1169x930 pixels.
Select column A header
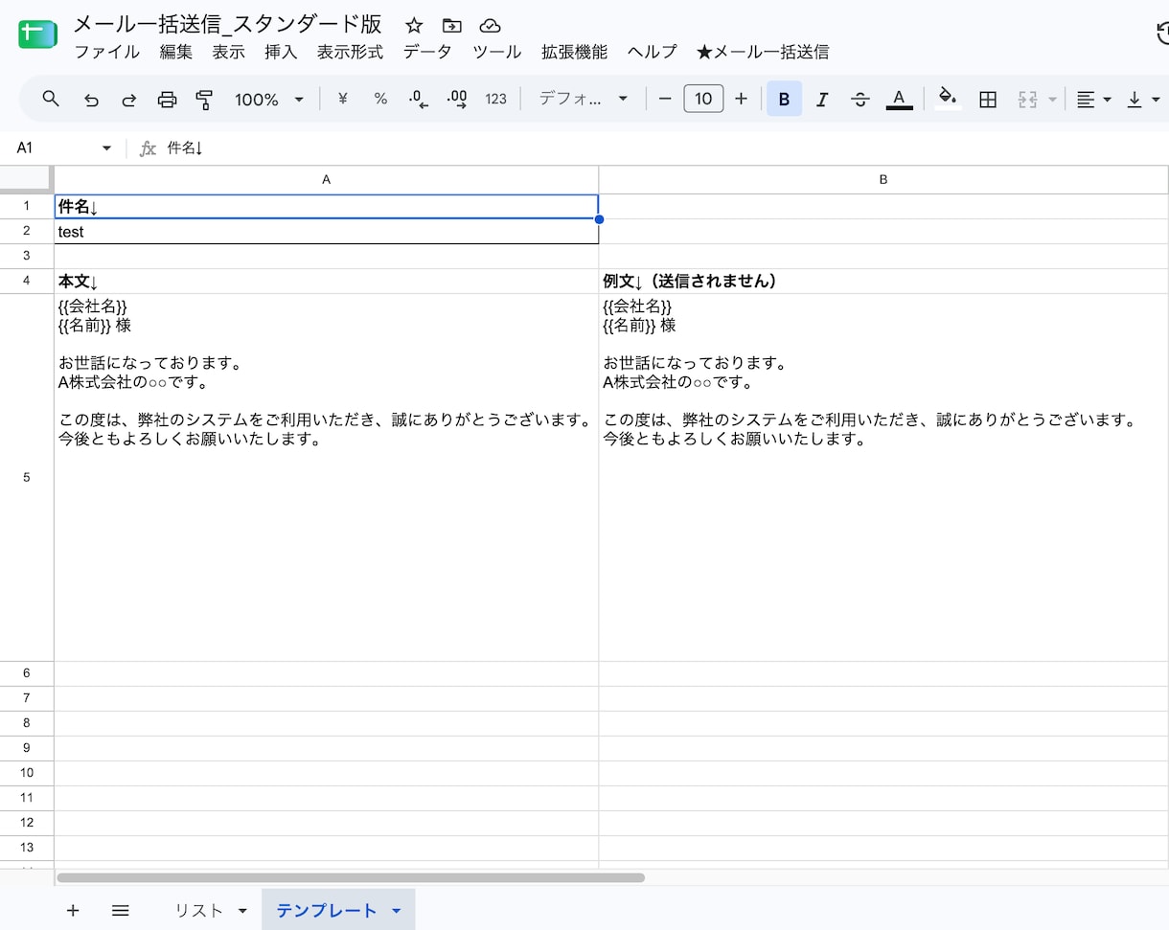pyautogui.click(x=326, y=179)
